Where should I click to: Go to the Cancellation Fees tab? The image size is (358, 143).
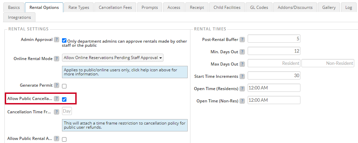click(x=115, y=7)
